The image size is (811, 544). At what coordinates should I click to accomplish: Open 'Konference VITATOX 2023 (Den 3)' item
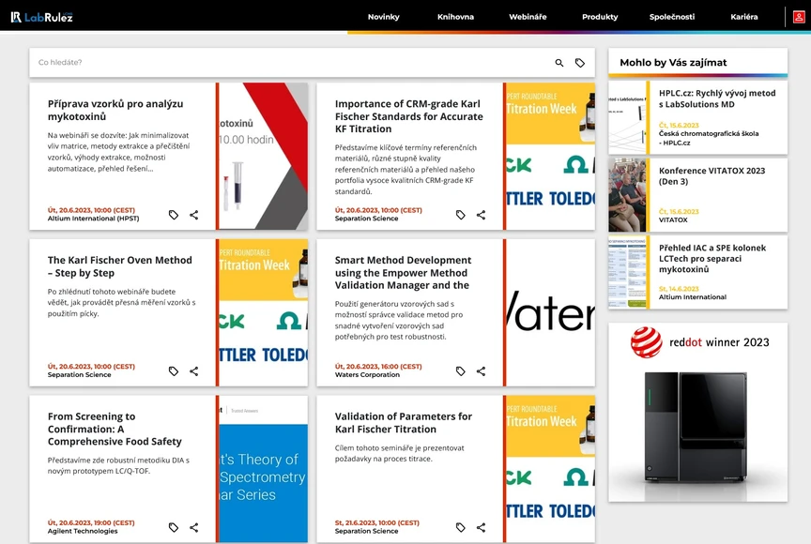tap(712, 176)
